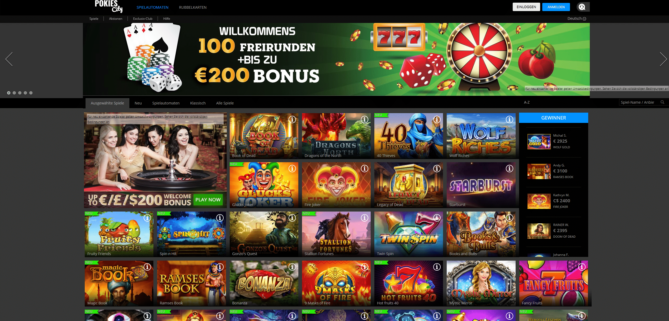Screen dimensions: 669x321
Task: Focus the Spiel-Name / Anbieter search field
Action: pos(639,102)
